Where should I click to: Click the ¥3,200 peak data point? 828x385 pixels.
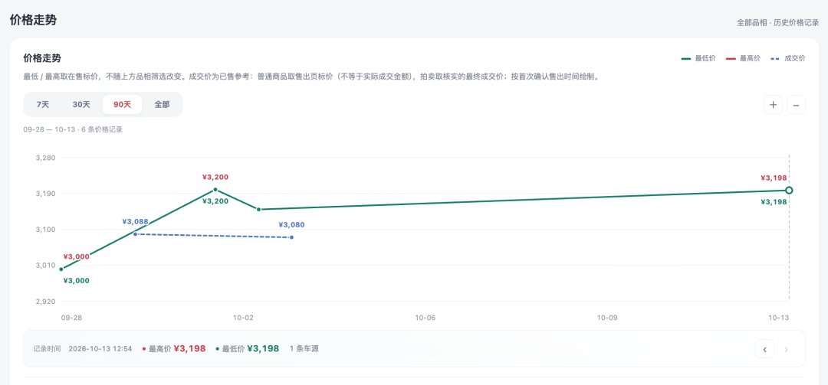click(215, 189)
